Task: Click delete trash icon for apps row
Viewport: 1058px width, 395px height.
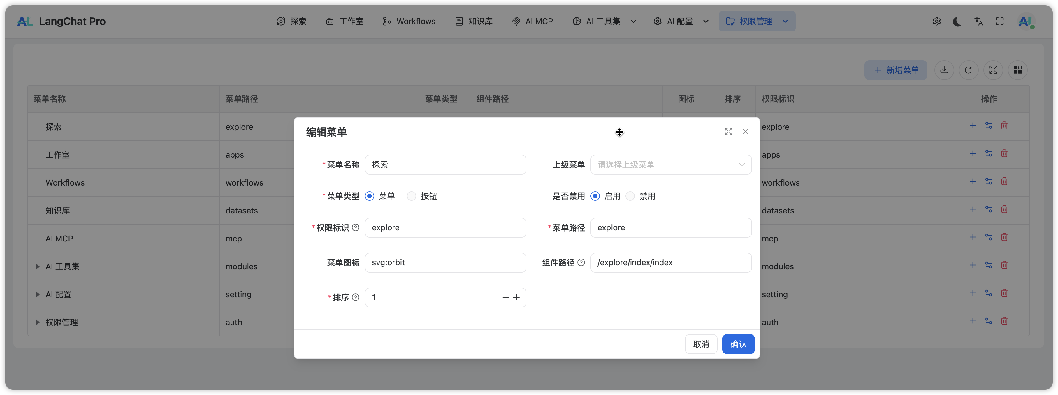Action: point(1004,154)
